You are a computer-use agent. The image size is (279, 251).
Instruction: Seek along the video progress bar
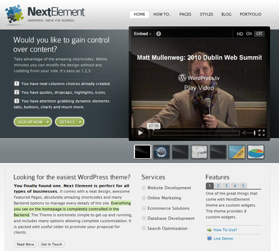coord(196,133)
